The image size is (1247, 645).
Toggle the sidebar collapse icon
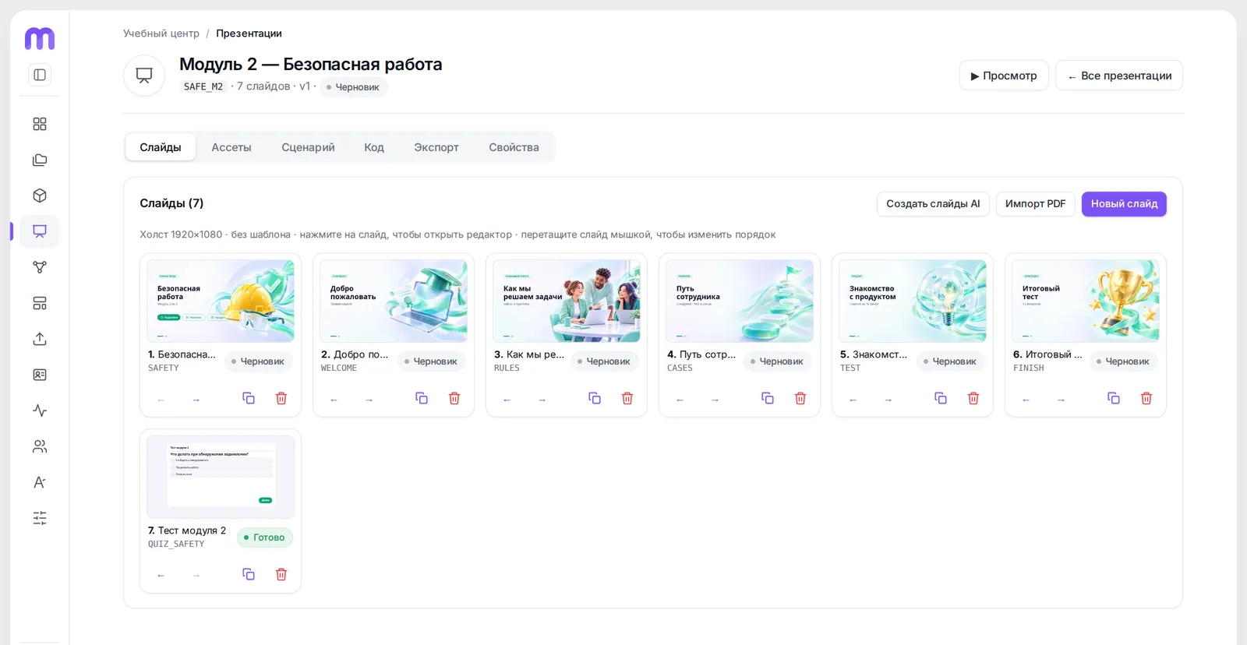[40, 75]
